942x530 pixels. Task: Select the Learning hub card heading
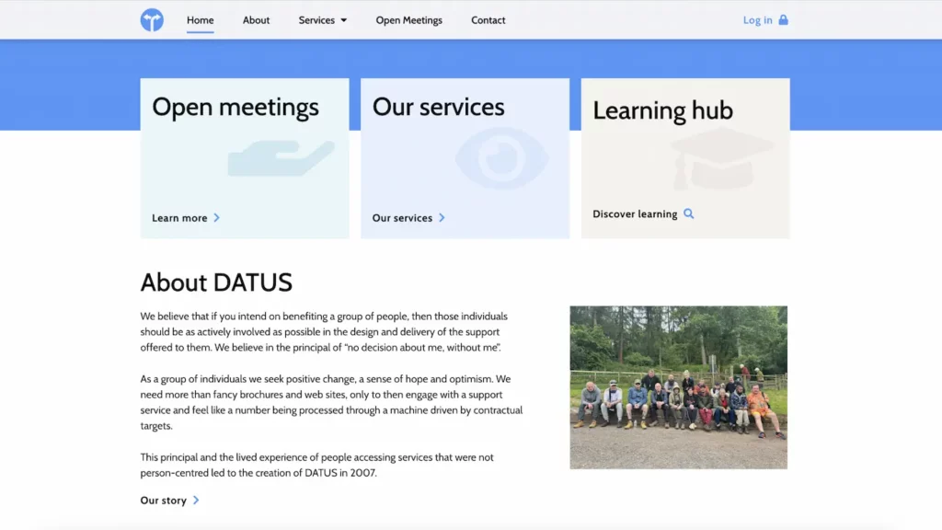(x=662, y=110)
